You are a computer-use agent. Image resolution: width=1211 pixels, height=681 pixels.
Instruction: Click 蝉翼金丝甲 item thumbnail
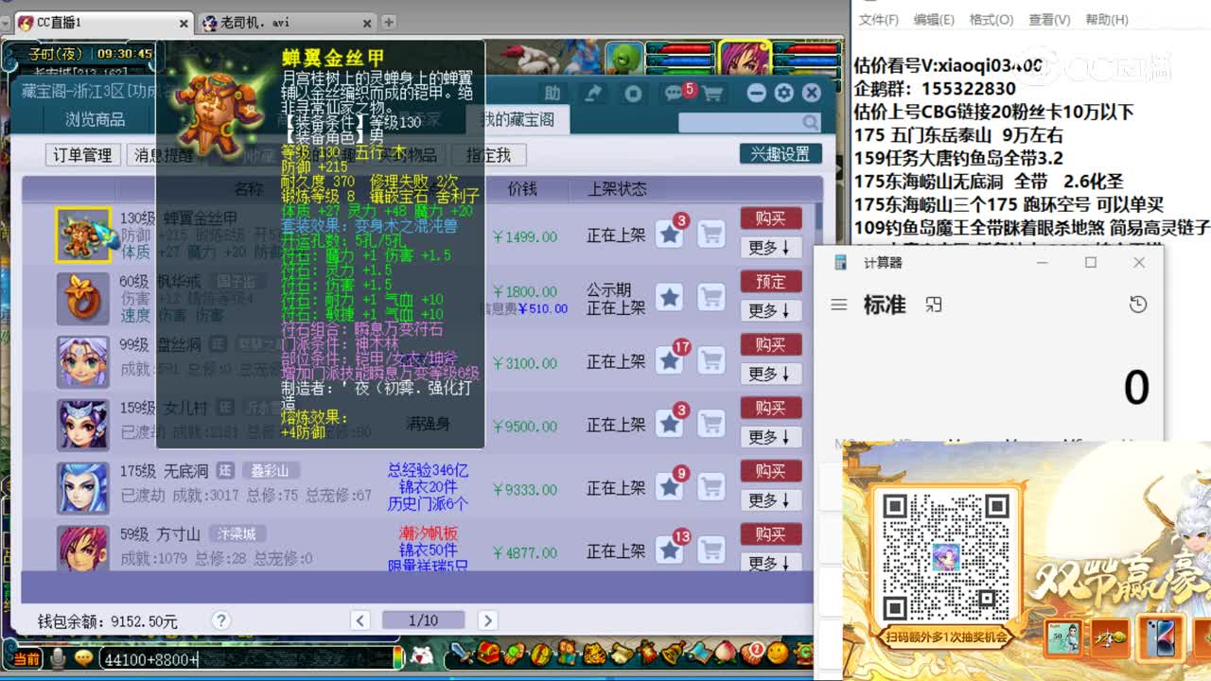point(83,235)
